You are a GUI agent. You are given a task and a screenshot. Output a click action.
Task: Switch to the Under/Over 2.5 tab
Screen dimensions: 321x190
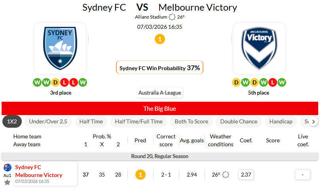[48, 121]
